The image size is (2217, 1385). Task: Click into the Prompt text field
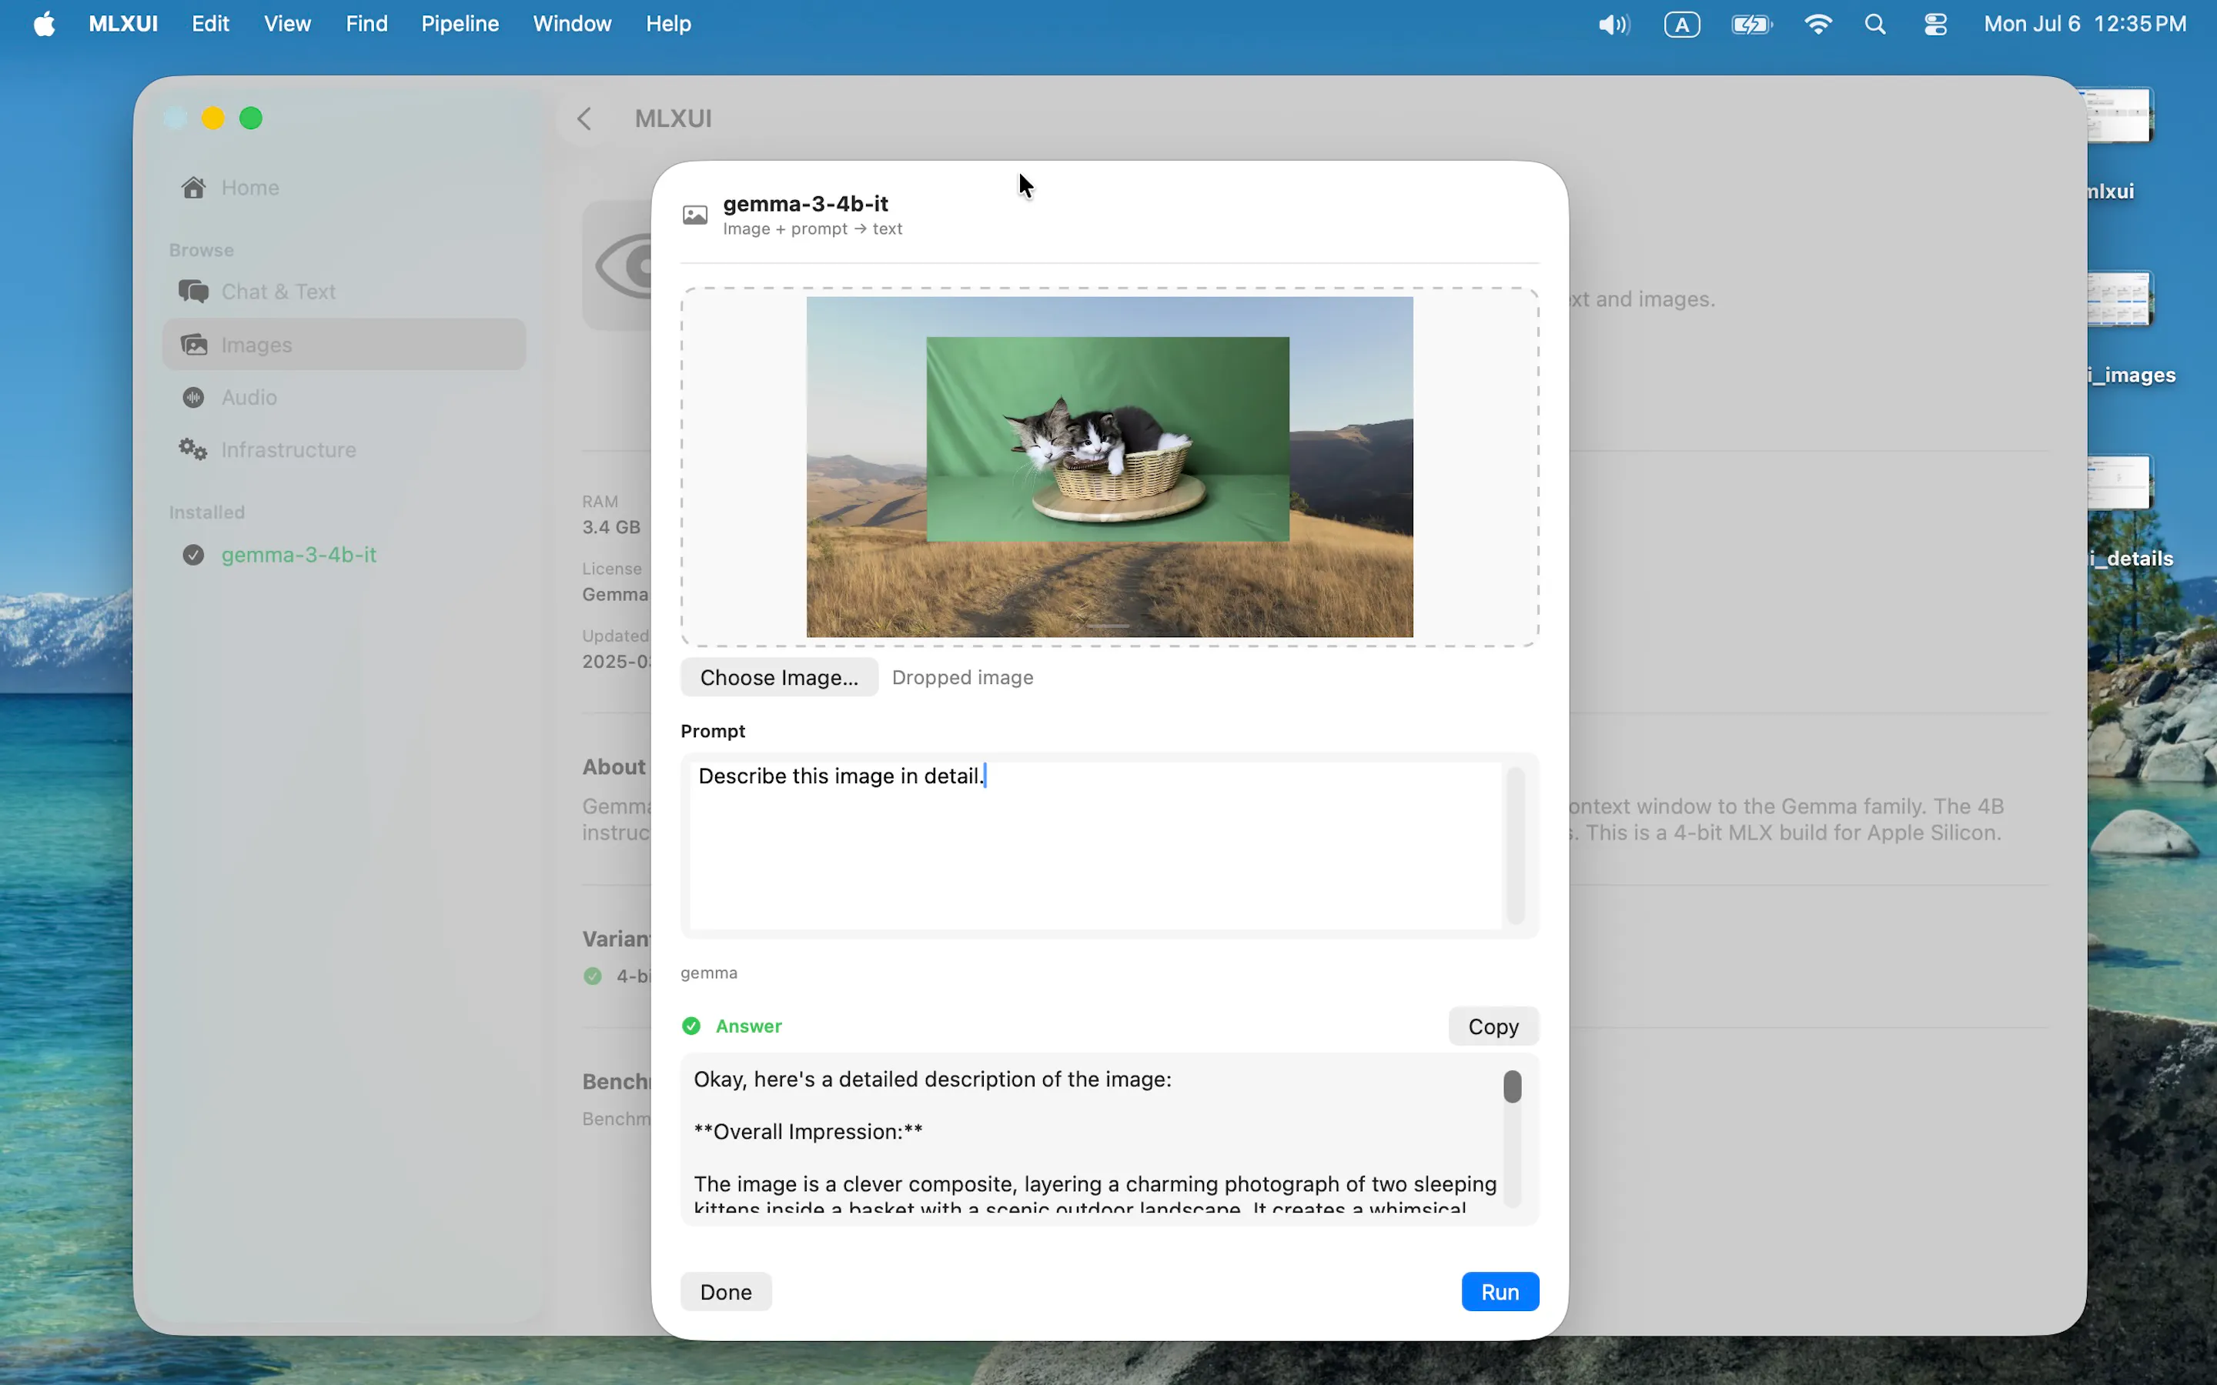1095,846
